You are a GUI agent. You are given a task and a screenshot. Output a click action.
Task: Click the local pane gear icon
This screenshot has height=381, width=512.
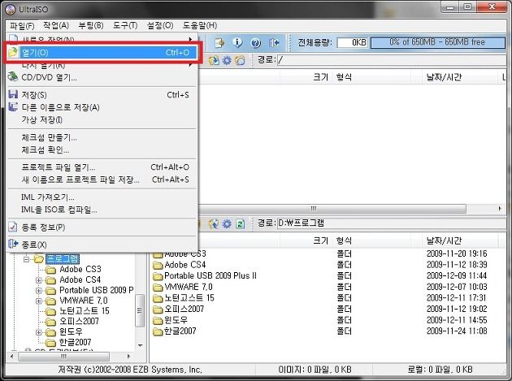tap(227, 223)
